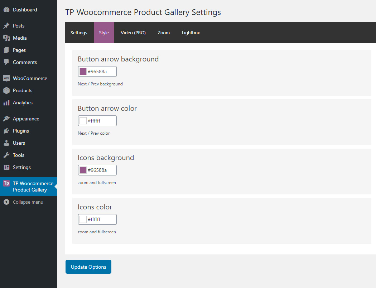Click the Update Options button
Viewport: 376px width, 288px height.
tap(88, 267)
